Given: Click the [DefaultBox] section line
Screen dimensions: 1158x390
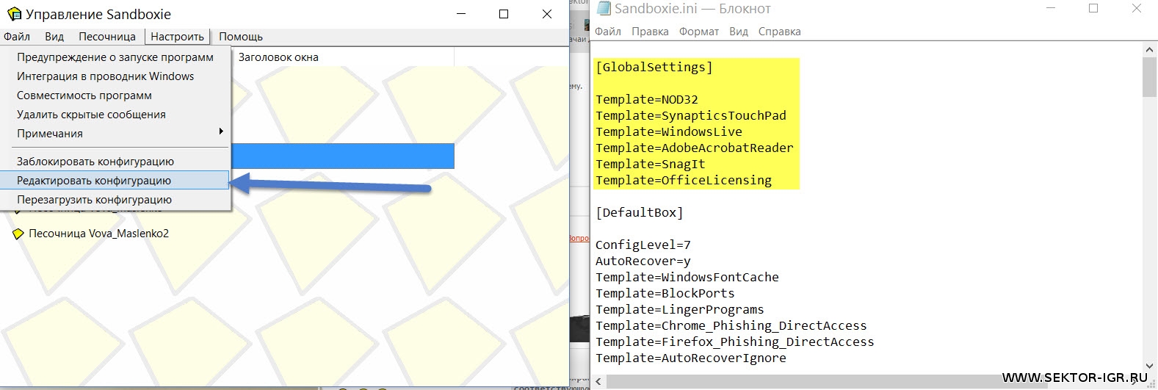Looking at the screenshot, I should click(x=640, y=212).
